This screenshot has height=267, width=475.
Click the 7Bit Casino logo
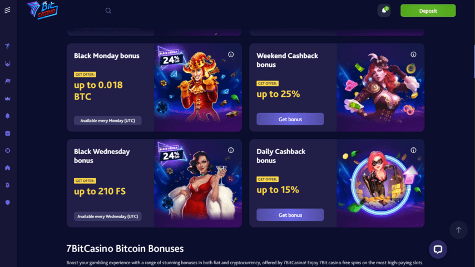coord(42,10)
